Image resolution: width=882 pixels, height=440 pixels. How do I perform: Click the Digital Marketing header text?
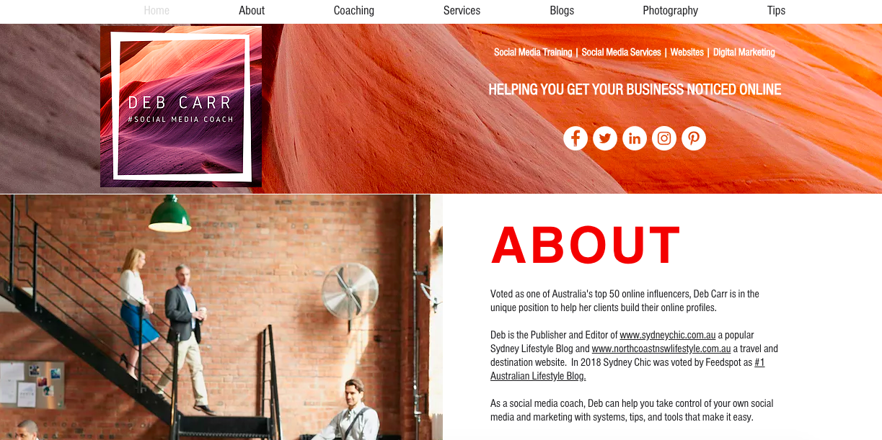(x=744, y=53)
